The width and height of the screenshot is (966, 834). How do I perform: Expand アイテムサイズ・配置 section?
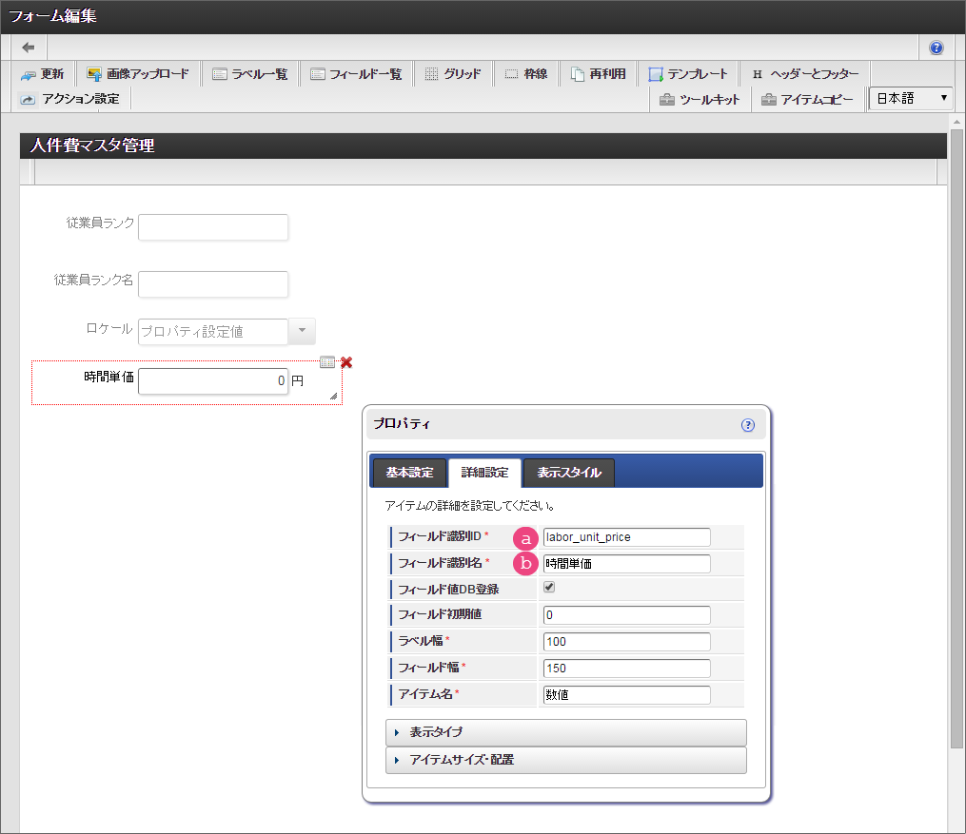click(x=566, y=760)
